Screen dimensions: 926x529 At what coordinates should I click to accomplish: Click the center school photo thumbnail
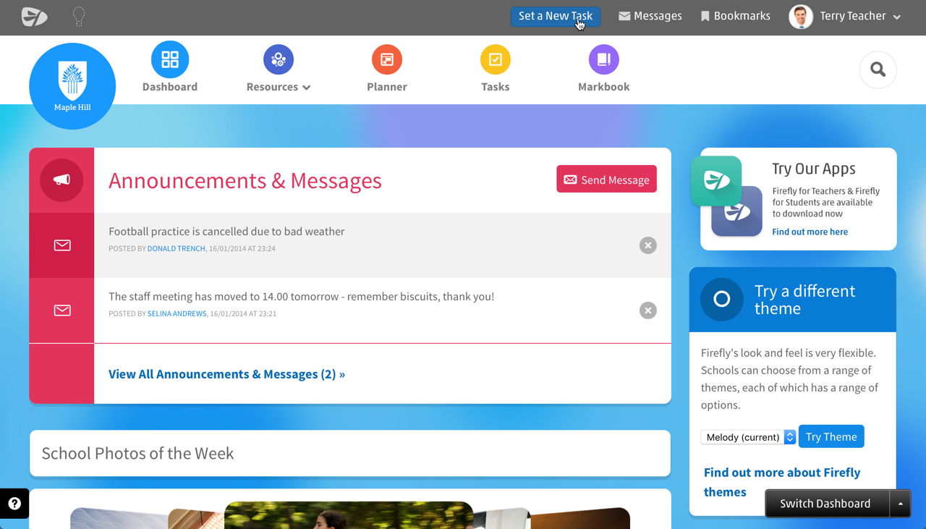point(349,515)
